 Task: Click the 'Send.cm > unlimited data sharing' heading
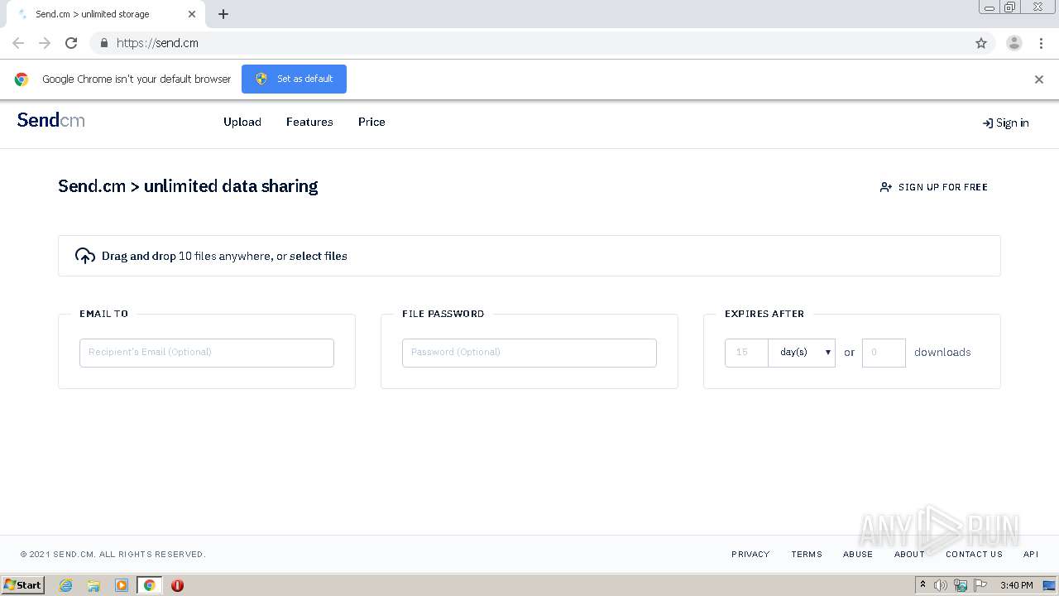[188, 186]
